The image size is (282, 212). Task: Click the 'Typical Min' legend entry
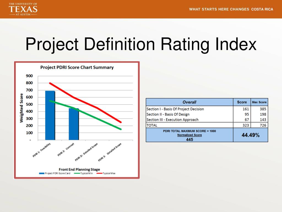click(x=83, y=173)
